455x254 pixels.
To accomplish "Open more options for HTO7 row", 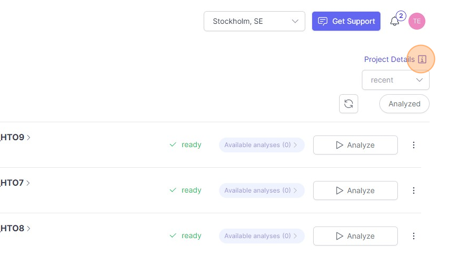I will 414,190.
